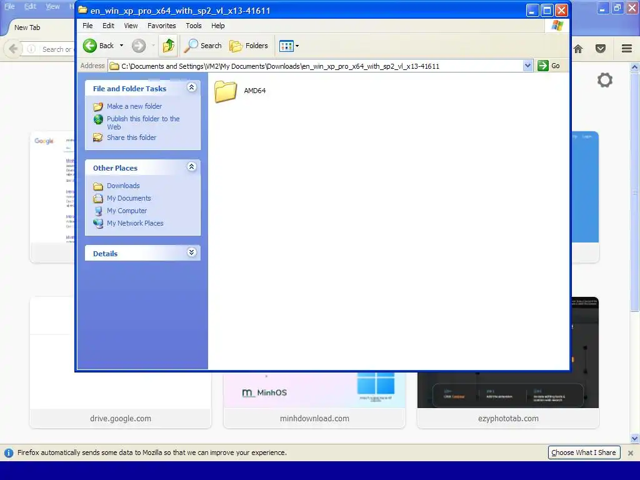Click the info icon in notification bar
This screenshot has width=640, height=480.
click(9, 452)
